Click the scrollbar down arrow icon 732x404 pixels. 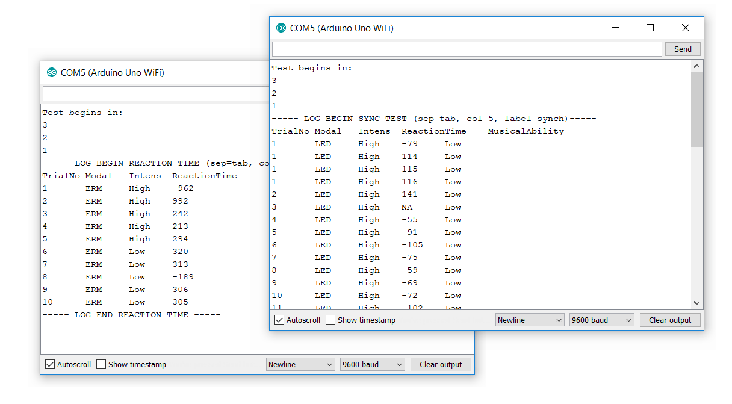pyautogui.click(x=696, y=303)
